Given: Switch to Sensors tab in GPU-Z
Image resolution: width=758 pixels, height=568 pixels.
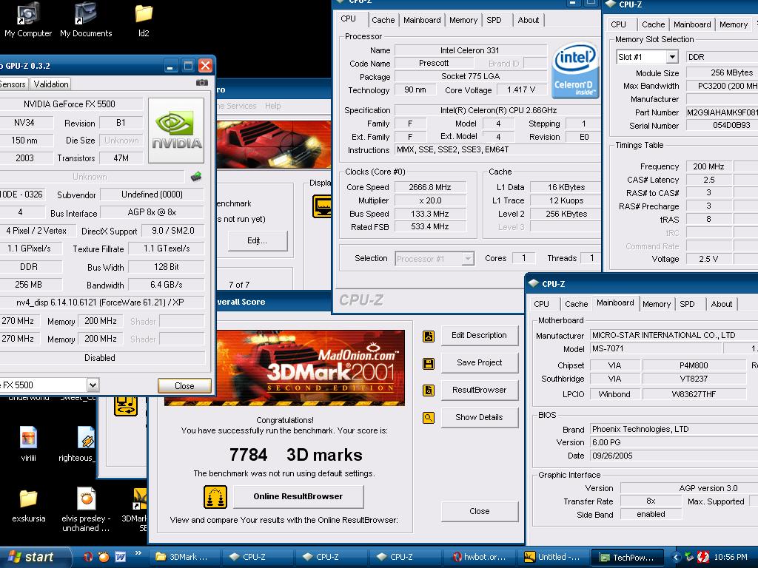Looking at the screenshot, I should tap(13, 84).
